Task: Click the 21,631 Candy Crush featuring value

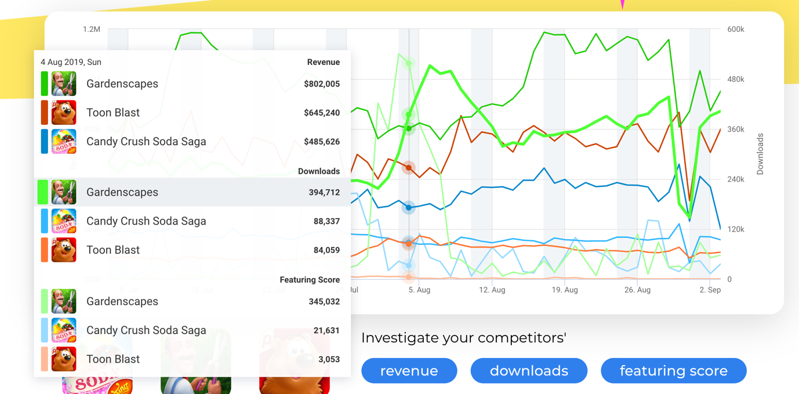Action: [x=327, y=331]
